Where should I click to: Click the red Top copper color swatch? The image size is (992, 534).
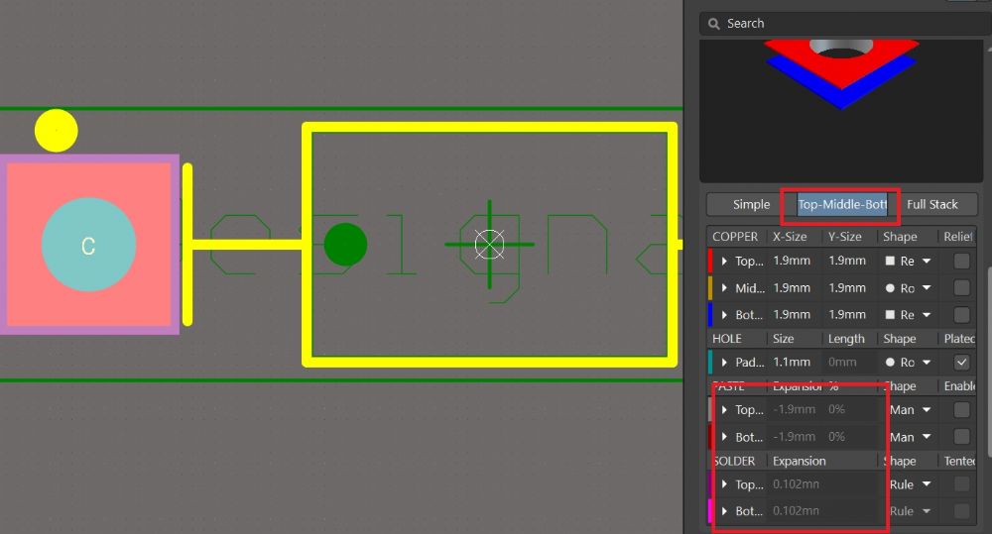710,261
